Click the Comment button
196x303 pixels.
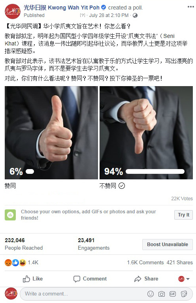pos(90,279)
